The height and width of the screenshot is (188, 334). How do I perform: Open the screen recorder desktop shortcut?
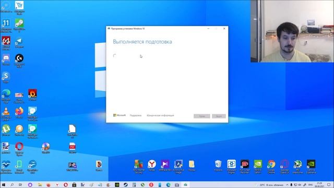point(245,167)
